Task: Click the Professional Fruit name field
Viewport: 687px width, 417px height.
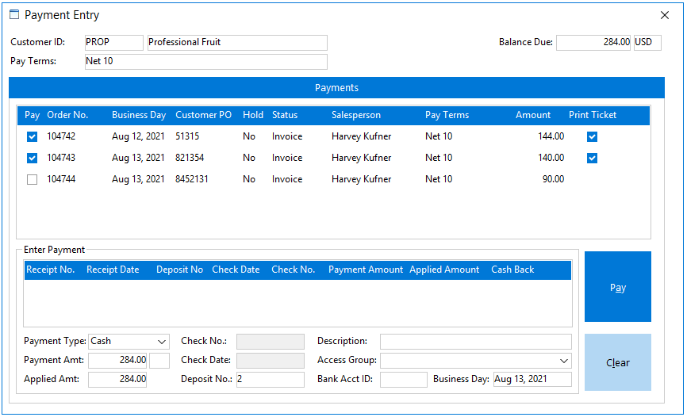Action: click(x=237, y=43)
